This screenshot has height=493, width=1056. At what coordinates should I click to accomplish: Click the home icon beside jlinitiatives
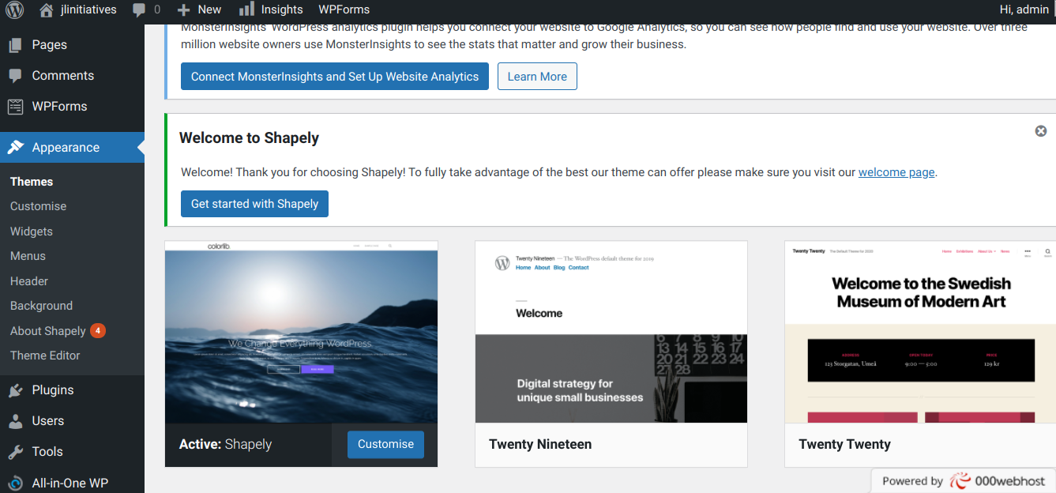click(x=47, y=9)
